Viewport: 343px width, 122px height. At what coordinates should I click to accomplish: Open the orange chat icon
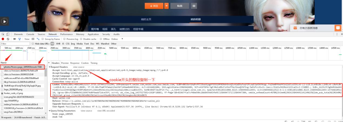click(338, 28)
